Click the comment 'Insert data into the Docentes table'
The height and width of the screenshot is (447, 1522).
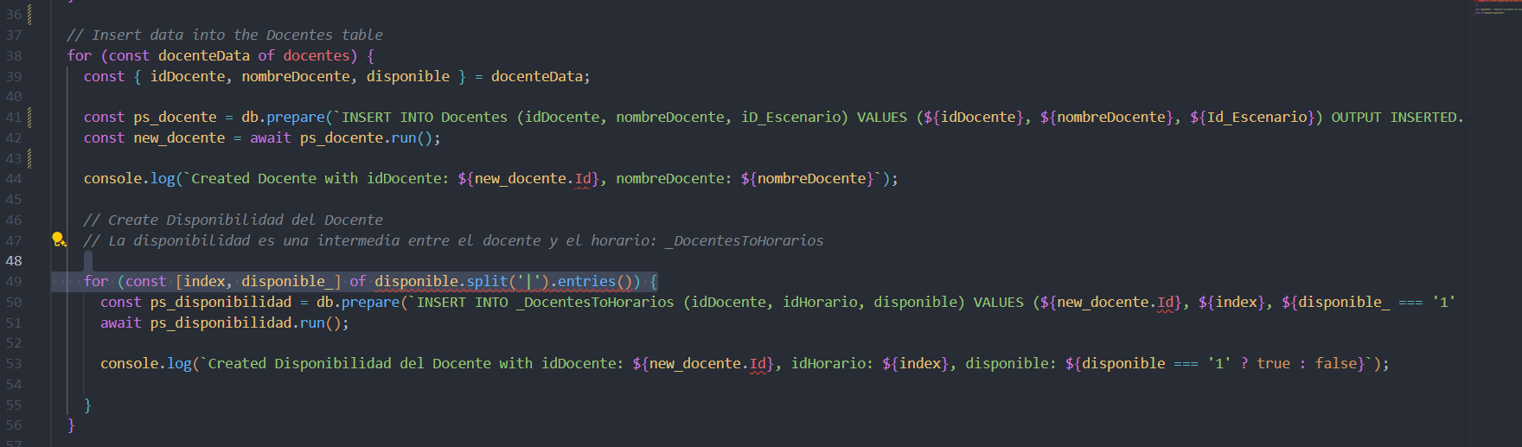click(225, 35)
